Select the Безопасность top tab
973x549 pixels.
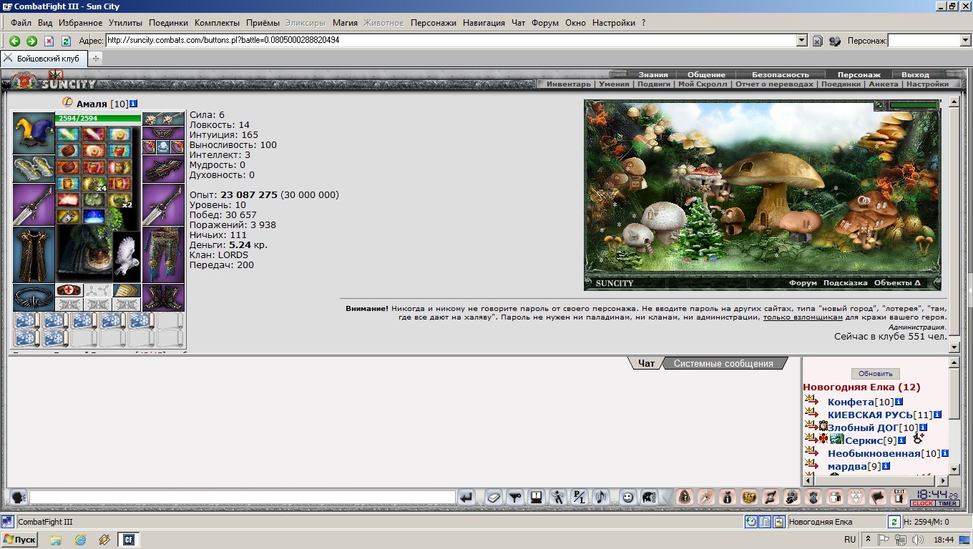780,74
